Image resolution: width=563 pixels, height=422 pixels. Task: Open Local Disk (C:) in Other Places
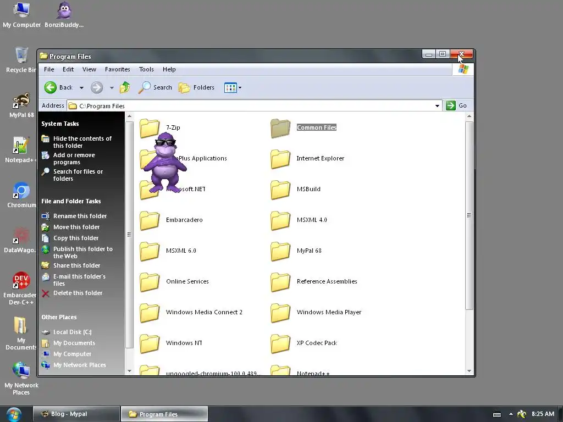72,332
